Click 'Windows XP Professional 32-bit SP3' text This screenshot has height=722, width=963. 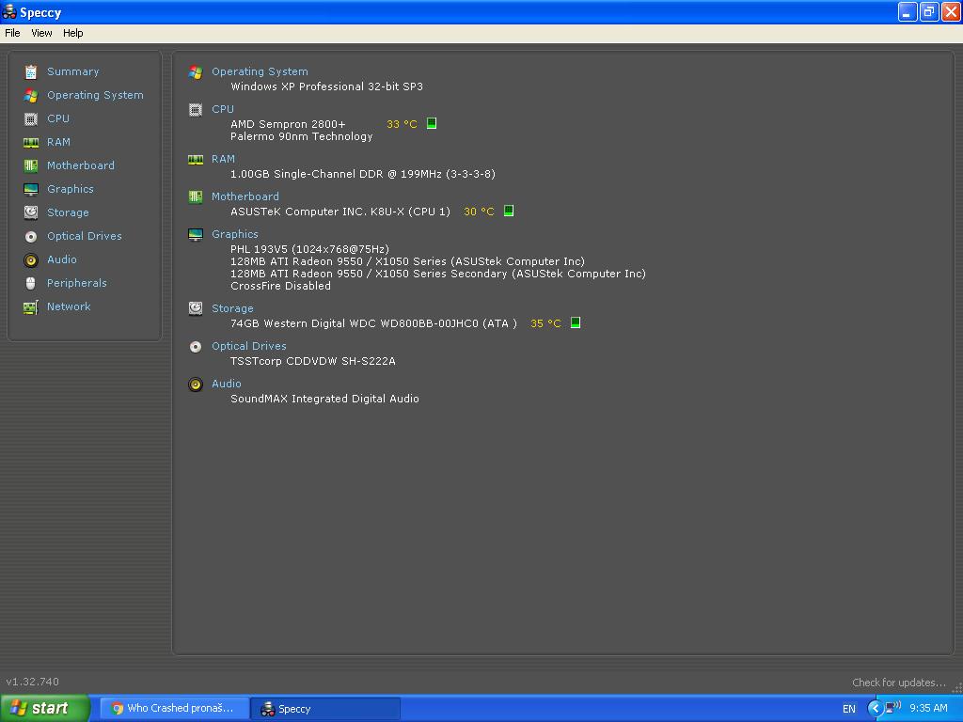click(x=326, y=86)
